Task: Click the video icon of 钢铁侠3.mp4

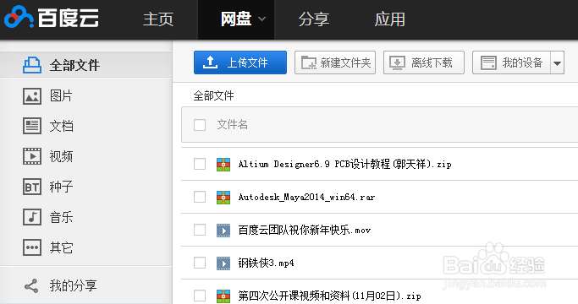Action: 223,263
